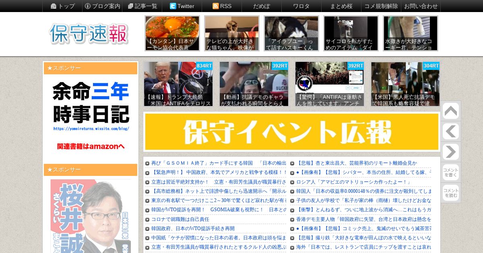The width and height of the screenshot is (483, 253).
Task: Open headline 韓国政府、日本のWTO提訴手続き再開
Action: (x=193, y=229)
